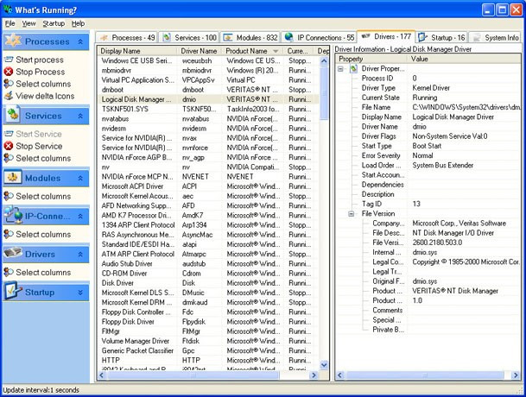The image size is (526, 397).
Task: Click the IP-Connections panel globe icon
Action: (14, 215)
